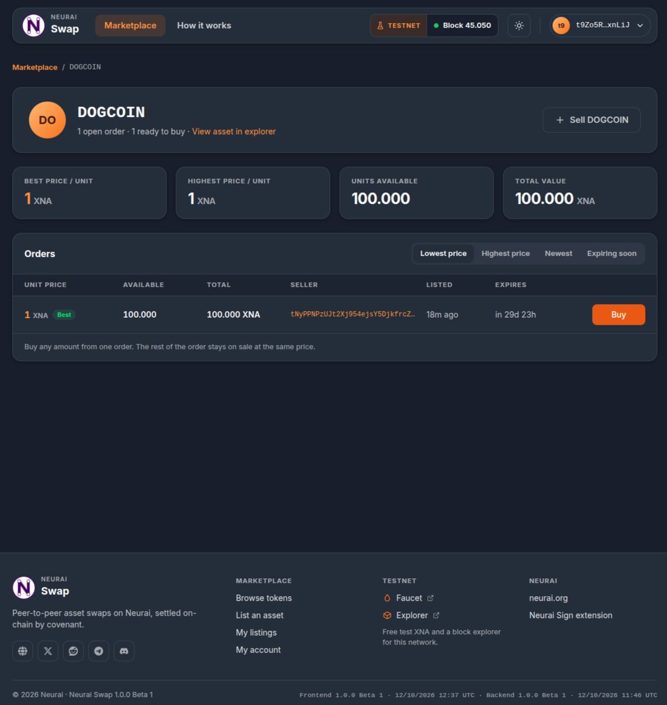Image resolution: width=667 pixels, height=705 pixels.
Task: Click the orange t9 wallet avatar
Action: click(x=561, y=25)
